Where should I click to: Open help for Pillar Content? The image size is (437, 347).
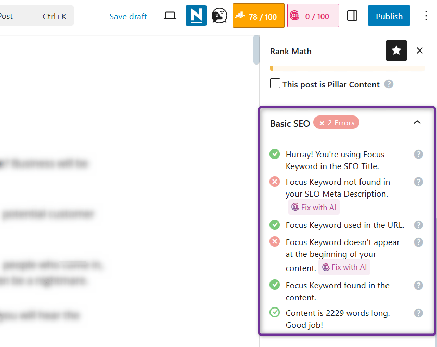[389, 84]
